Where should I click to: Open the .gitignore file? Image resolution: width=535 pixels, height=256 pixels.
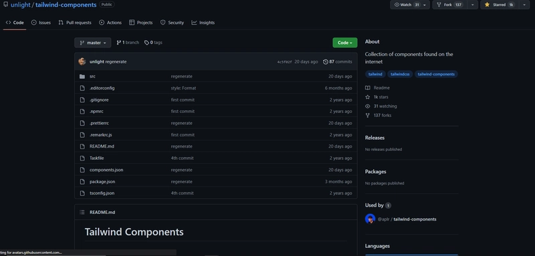point(99,100)
